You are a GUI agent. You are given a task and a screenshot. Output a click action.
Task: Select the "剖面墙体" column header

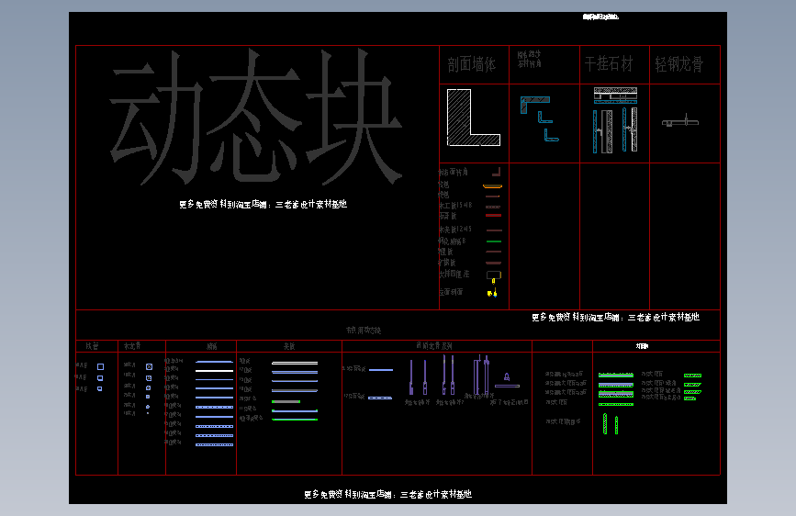click(x=472, y=64)
